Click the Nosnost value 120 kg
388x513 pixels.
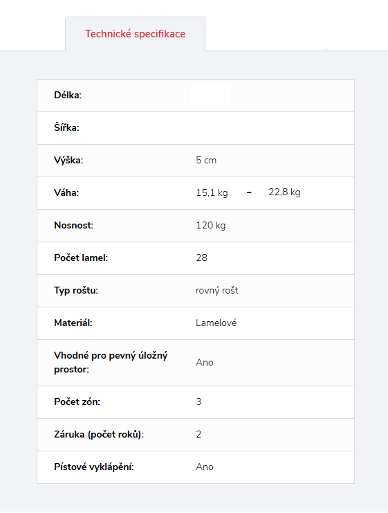click(x=210, y=226)
